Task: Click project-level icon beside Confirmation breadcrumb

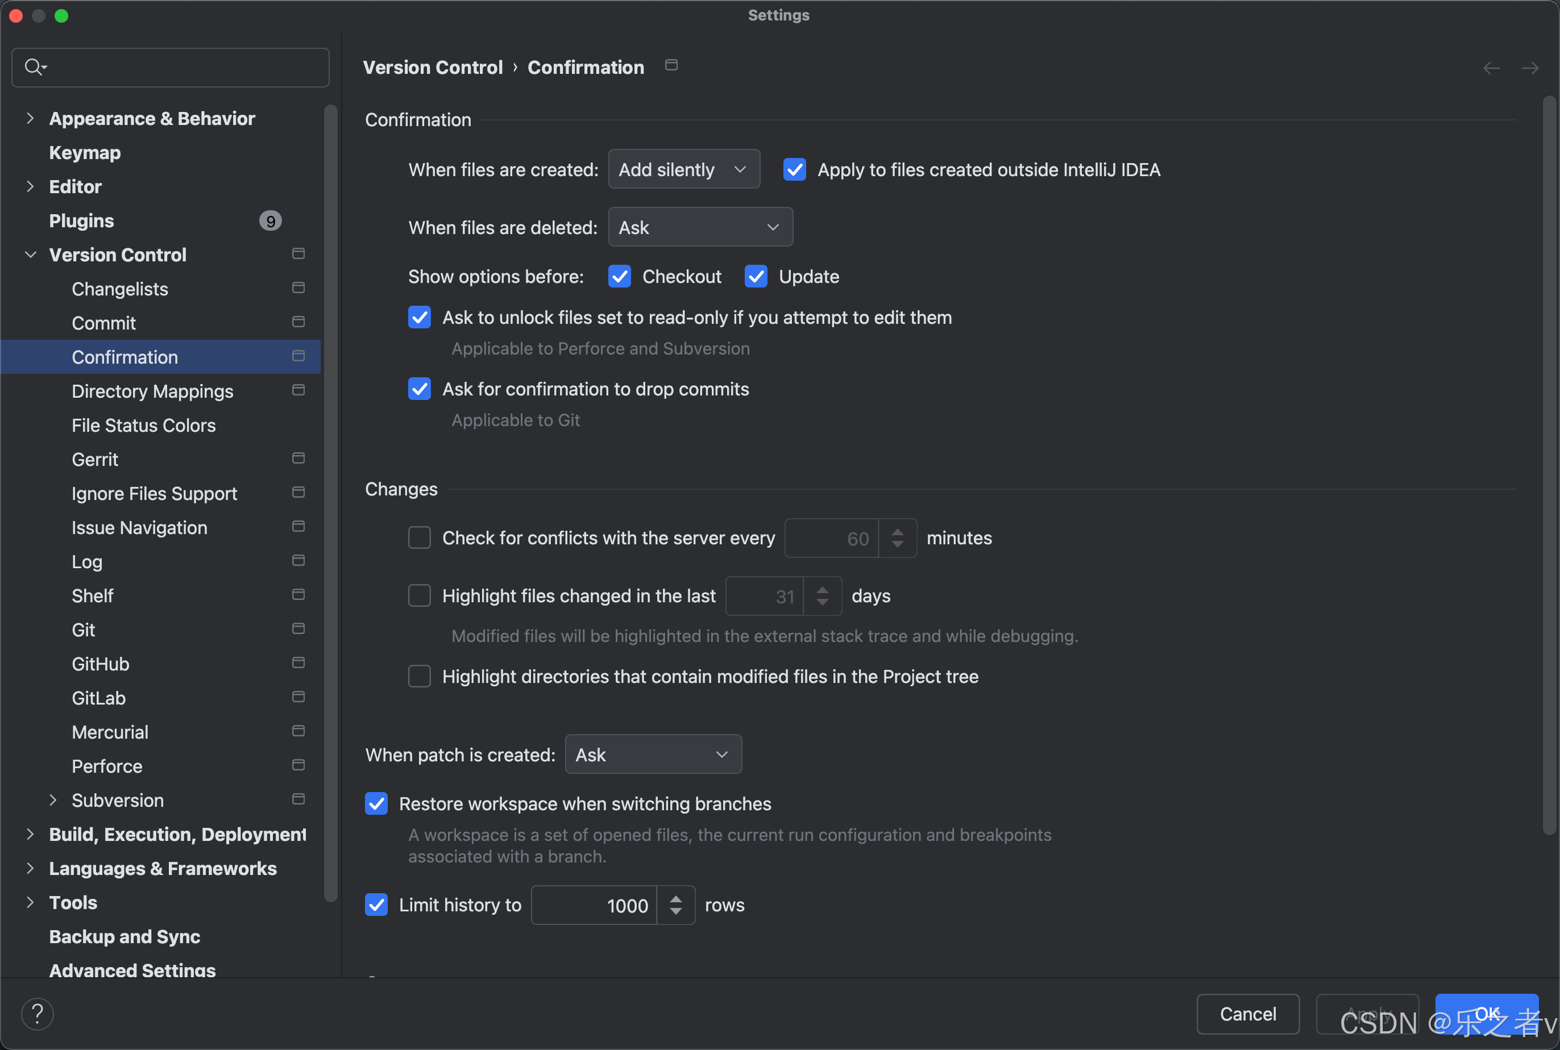Action: pos(671,65)
